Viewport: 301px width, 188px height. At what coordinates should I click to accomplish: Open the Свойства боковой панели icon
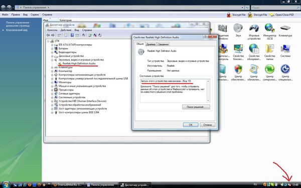(x=238, y=52)
